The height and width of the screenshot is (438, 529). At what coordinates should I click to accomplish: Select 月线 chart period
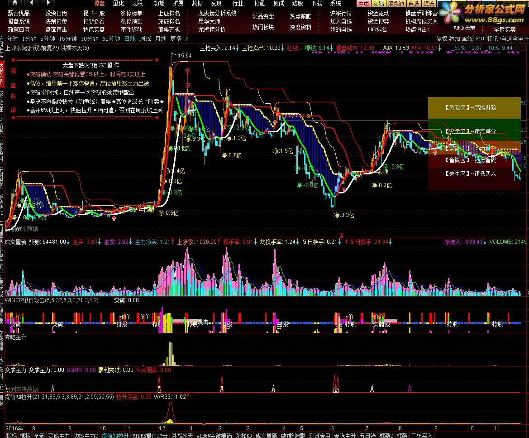161,39
